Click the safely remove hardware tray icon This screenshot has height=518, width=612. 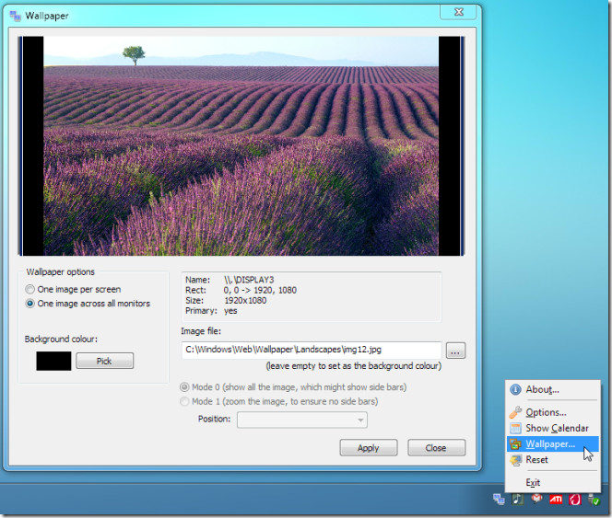coord(594,500)
